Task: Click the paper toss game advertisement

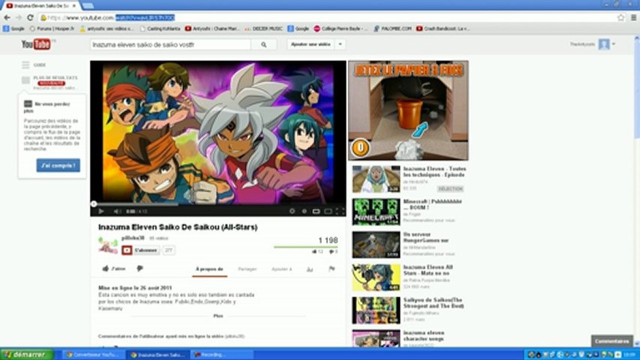Action: click(408, 110)
